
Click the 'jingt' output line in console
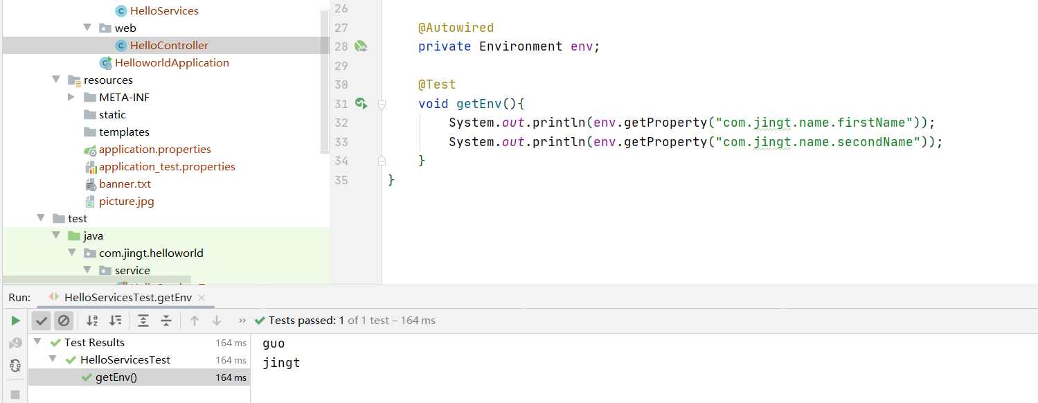tap(281, 362)
